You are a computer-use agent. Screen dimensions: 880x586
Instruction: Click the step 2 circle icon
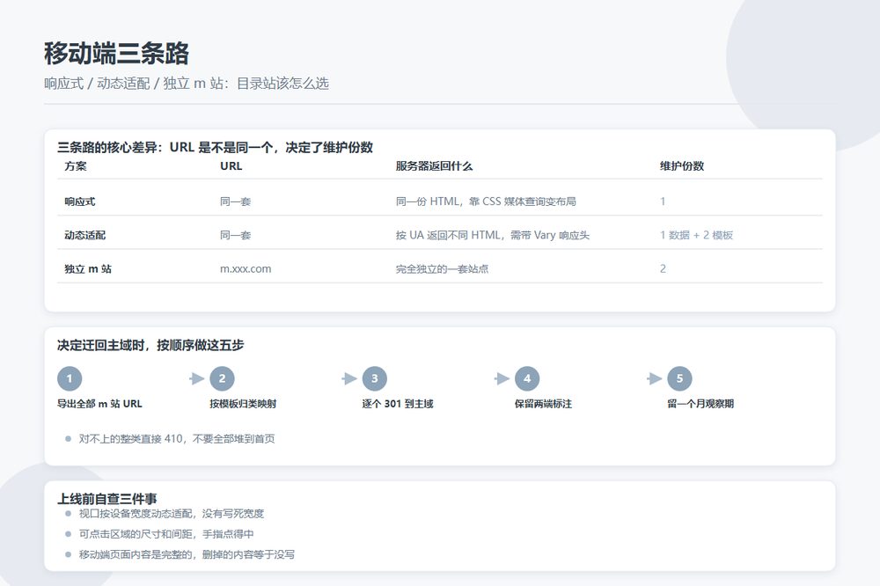click(x=223, y=378)
